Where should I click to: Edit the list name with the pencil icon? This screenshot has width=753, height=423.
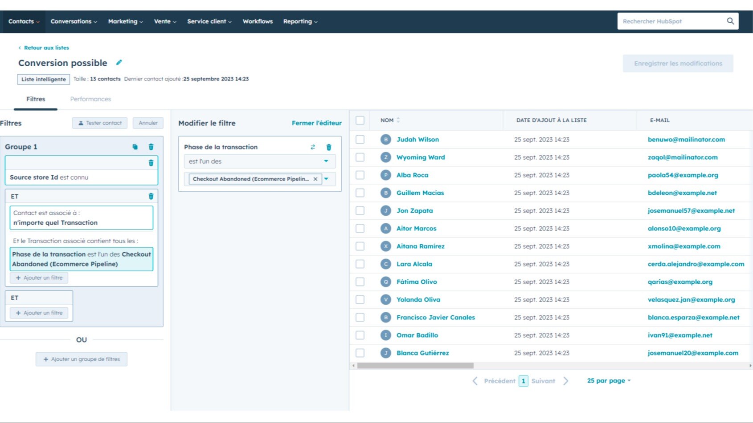[119, 63]
